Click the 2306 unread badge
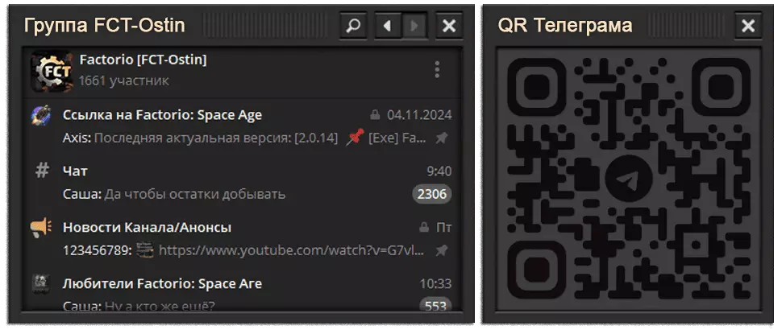The width and height of the screenshot is (782, 330). coord(432,194)
